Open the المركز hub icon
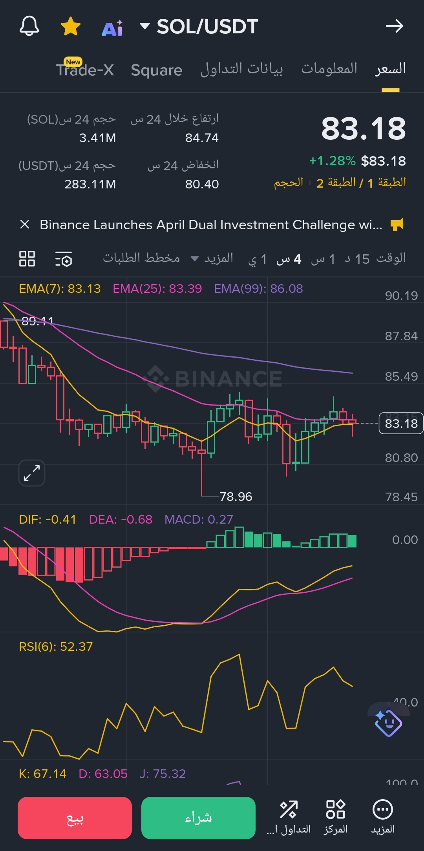424x851 pixels. pyautogui.click(x=336, y=818)
